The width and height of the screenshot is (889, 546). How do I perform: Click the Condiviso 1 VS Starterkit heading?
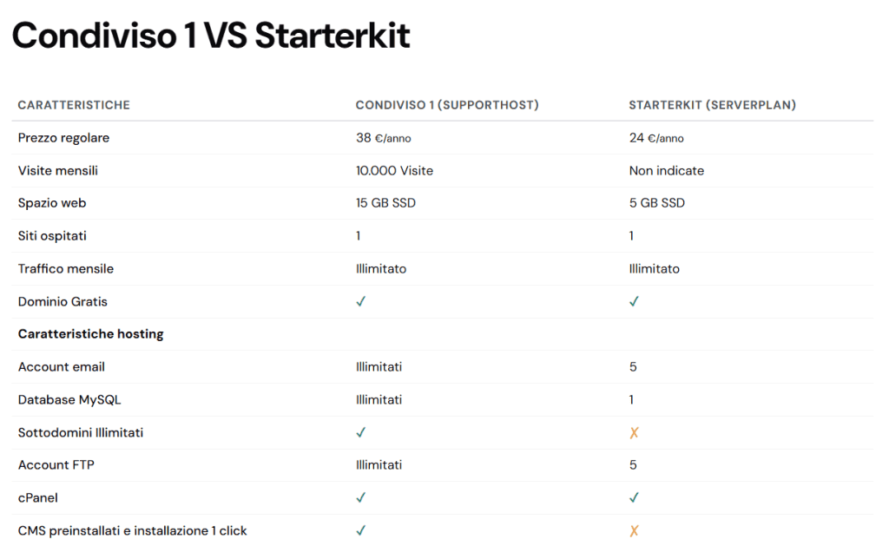click(211, 36)
